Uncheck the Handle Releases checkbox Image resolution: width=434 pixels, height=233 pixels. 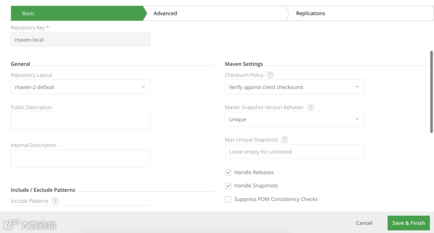(228, 172)
